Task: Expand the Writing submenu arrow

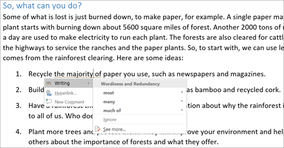Action: click(x=88, y=84)
